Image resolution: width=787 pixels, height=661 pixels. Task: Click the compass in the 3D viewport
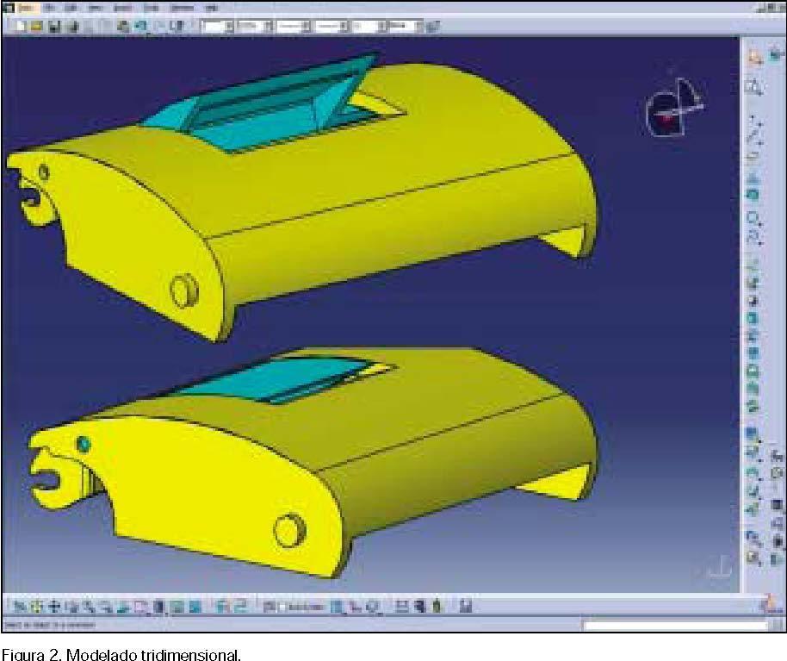point(673,108)
